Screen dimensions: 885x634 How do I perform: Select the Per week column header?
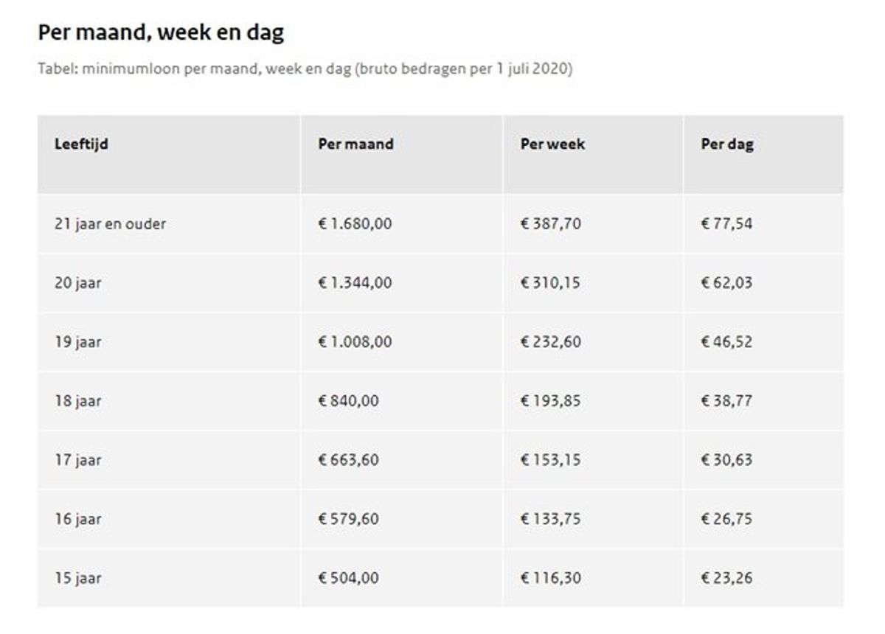point(552,144)
